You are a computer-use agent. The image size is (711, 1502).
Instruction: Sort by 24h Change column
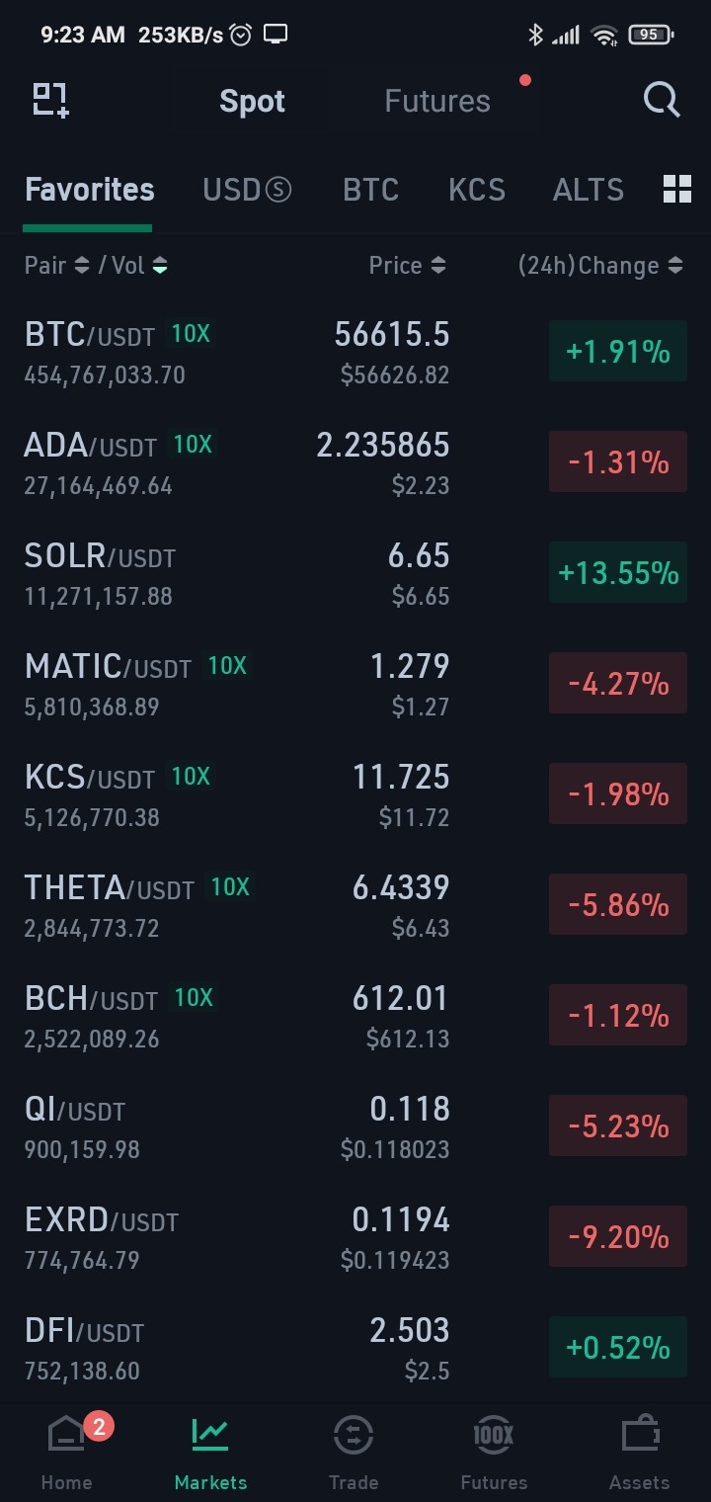click(600, 265)
